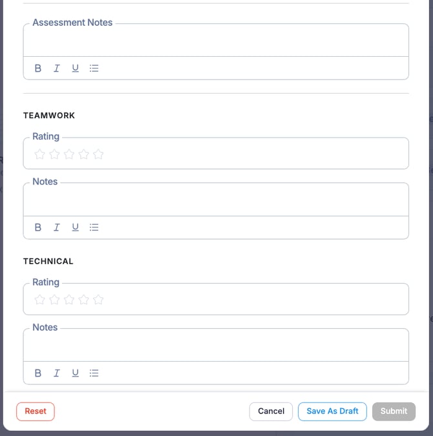This screenshot has height=436, width=433.
Task: Cancel the assessment form
Action: (271, 411)
